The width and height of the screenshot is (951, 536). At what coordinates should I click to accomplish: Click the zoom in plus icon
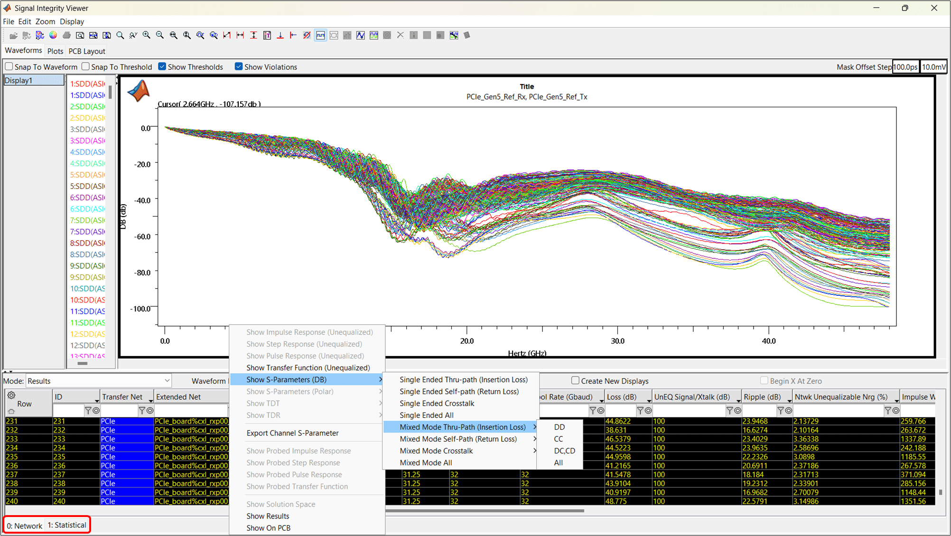147,35
